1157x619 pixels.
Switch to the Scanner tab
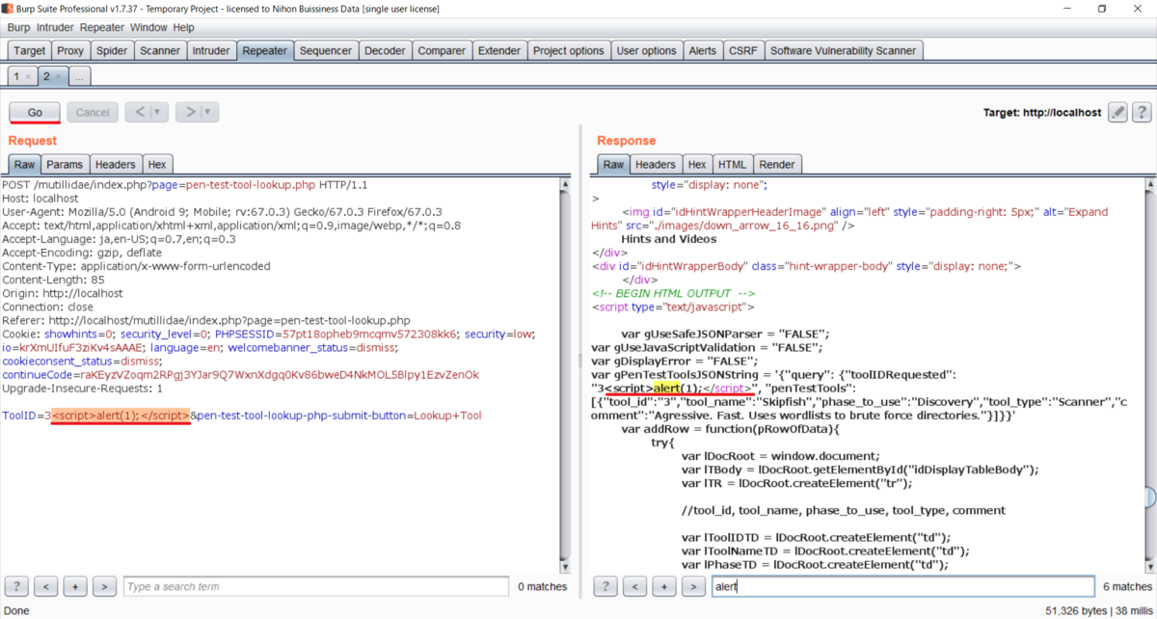pyautogui.click(x=159, y=50)
